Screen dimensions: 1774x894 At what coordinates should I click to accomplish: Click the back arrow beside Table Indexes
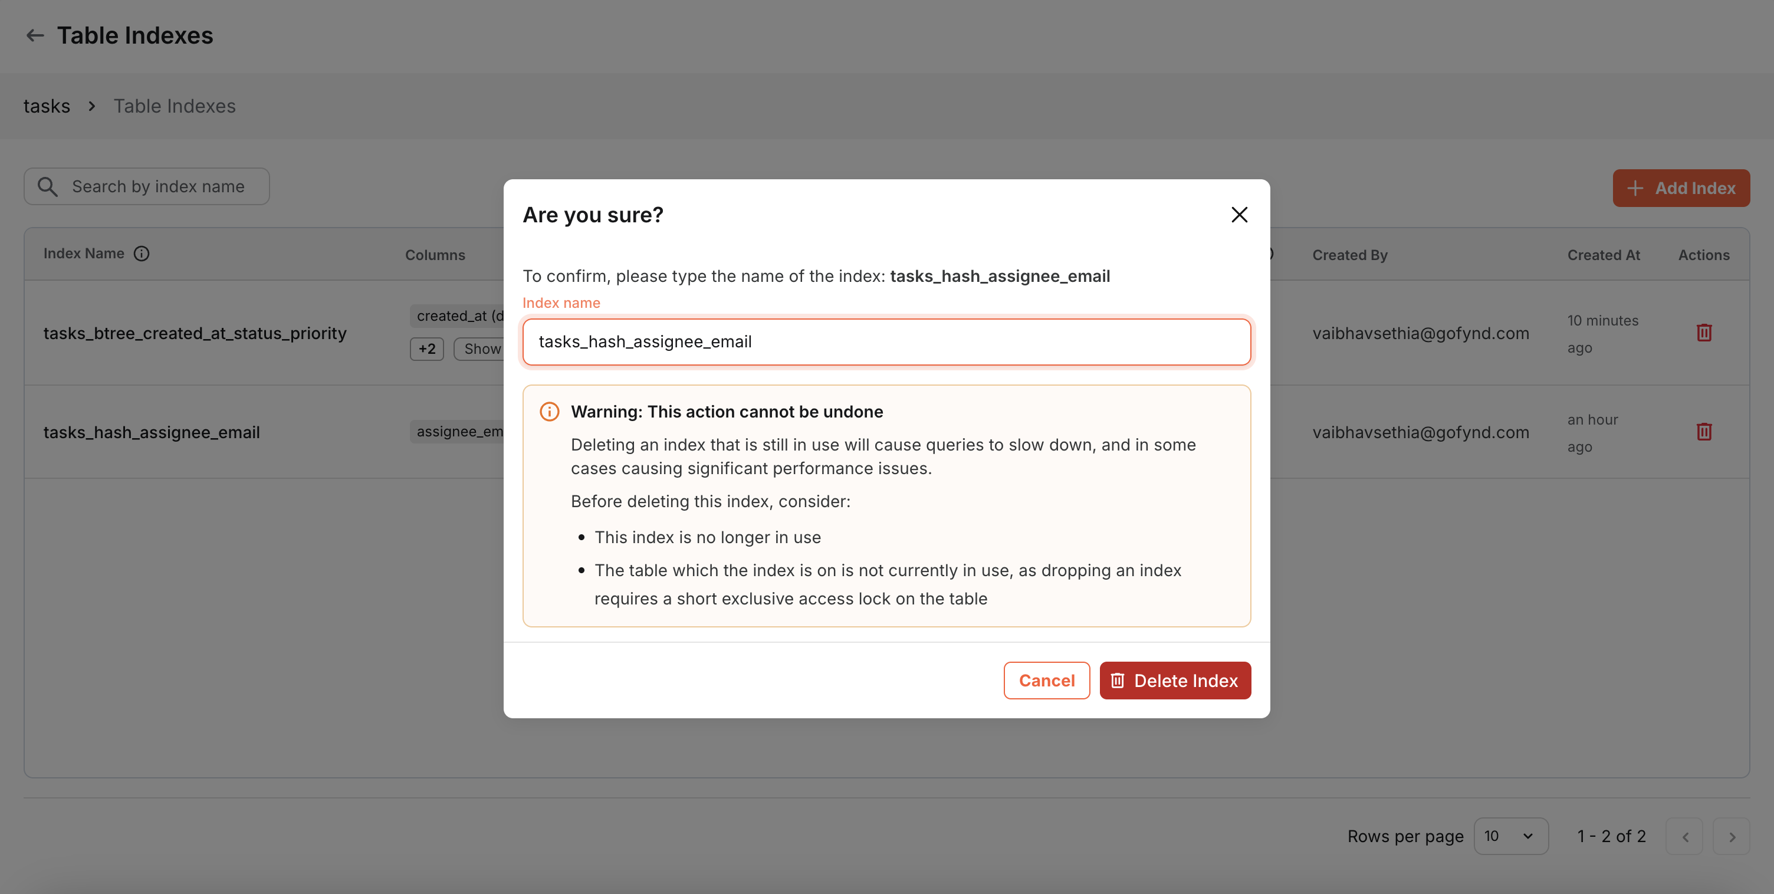click(34, 35)
